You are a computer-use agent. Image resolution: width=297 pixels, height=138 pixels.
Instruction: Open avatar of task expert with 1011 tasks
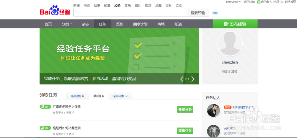point(214,131)
